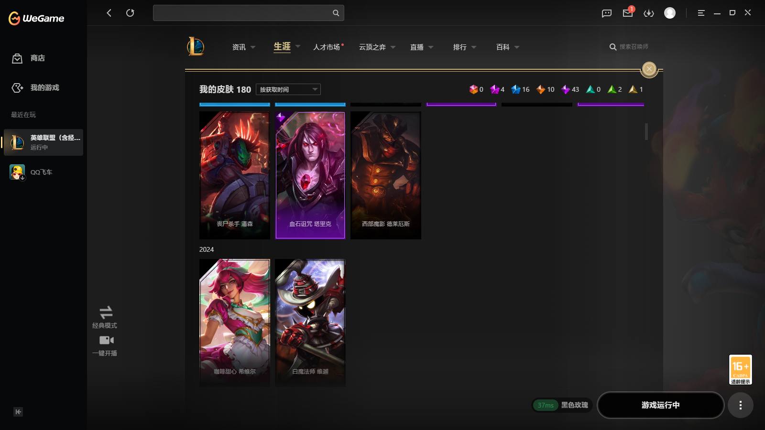Click the 16+ age rating badge

coord(741,370)
